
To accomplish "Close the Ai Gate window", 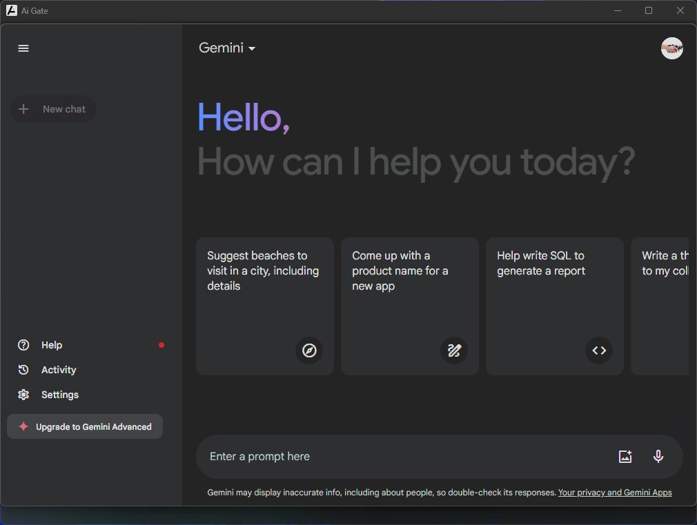I will [680, 10].
